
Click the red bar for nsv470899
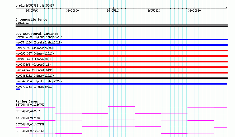(x=121, y=51)
